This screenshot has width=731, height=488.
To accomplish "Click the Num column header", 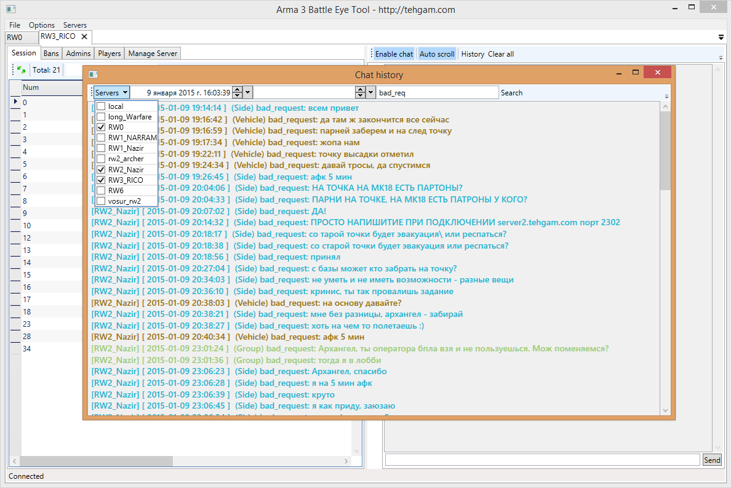I will pyautogui.click(x=52, y=87).
